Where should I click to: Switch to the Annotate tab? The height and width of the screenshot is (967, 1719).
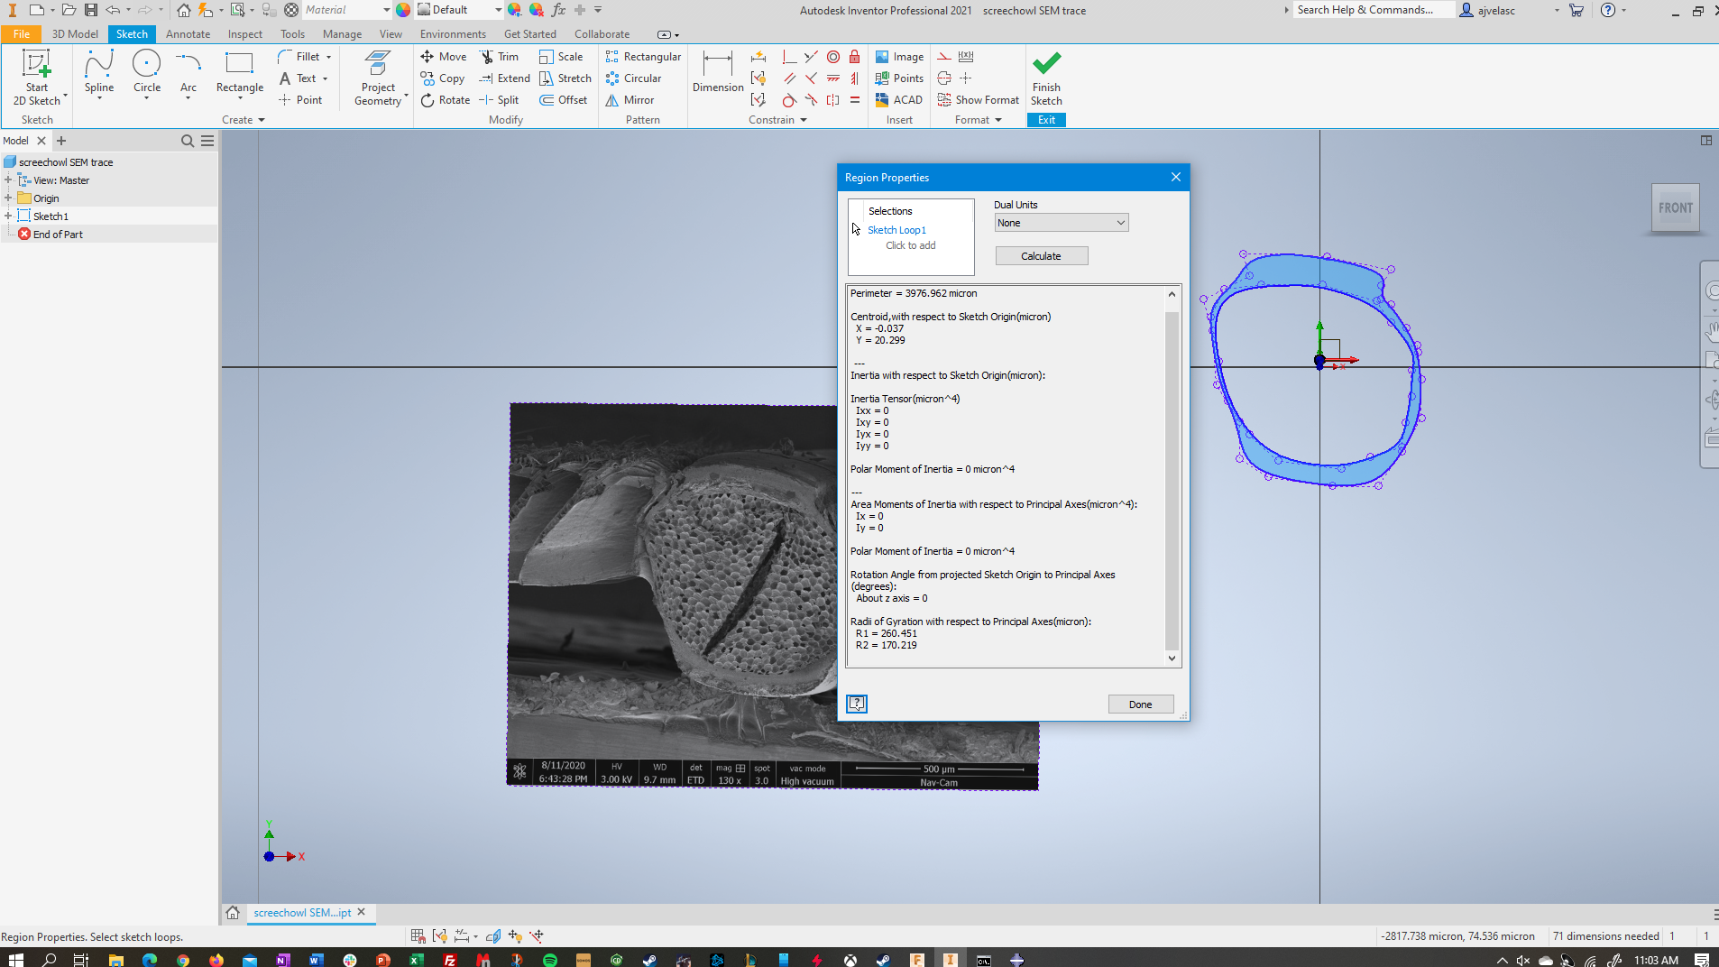[188, 34]
